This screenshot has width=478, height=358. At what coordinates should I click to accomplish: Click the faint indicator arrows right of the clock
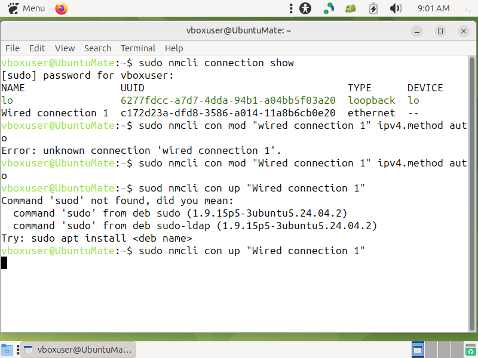click(x=468, y=10)
